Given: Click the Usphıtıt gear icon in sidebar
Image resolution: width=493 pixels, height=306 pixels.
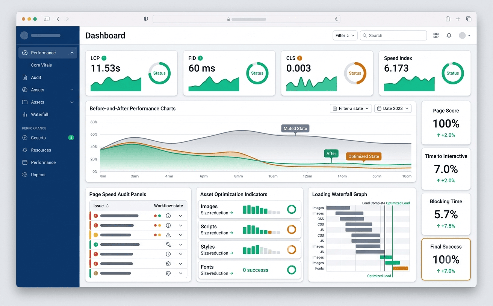Looking at the screenshot, I should click(x=25, y=175).
